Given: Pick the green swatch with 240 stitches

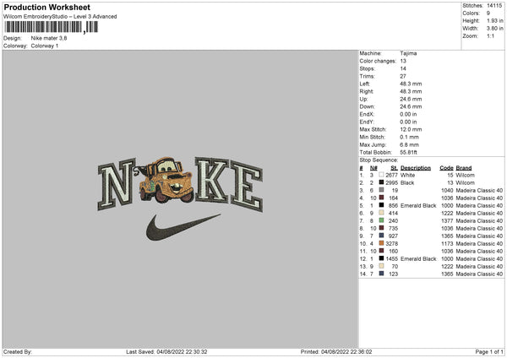Looking at the screenshot, I should click(x=381, y=220).
